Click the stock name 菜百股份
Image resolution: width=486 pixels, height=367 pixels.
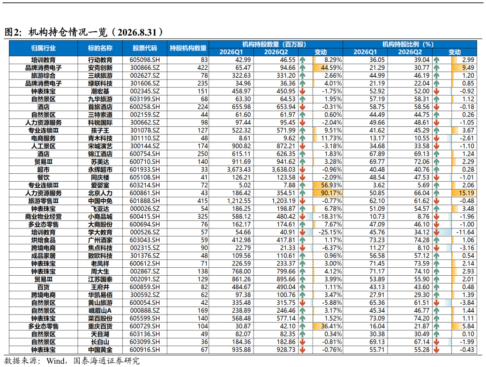coord(100,319)
